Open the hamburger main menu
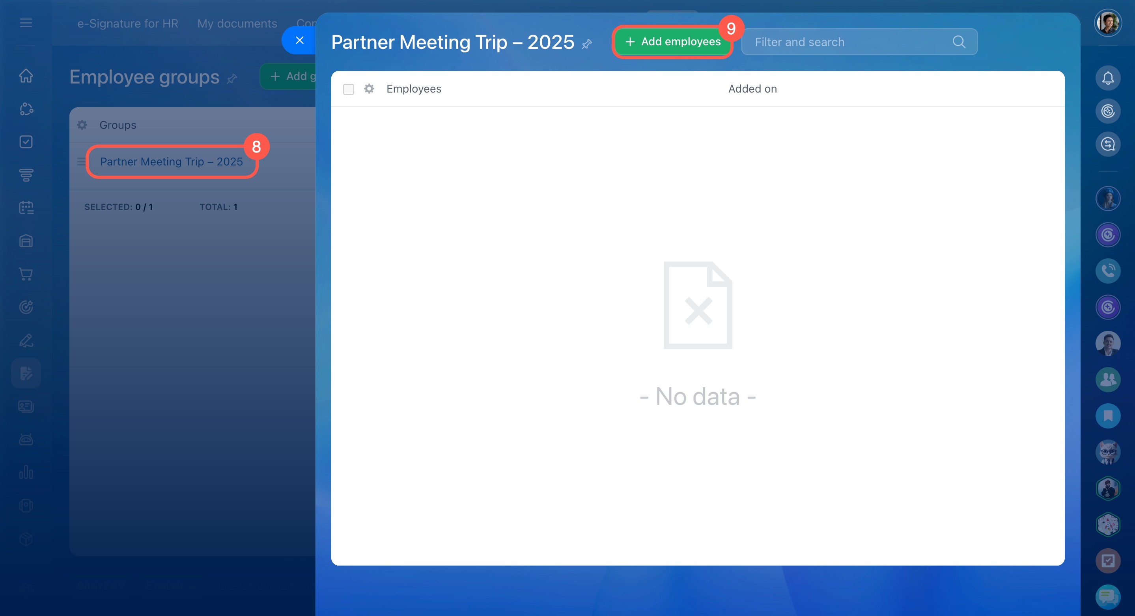1135x616 pixels. pos(26,23)
